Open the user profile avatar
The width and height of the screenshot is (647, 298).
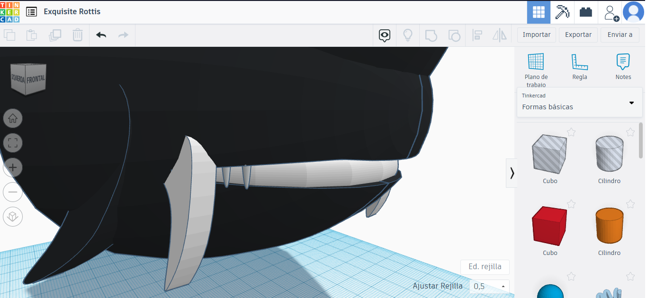pos(633,12)
